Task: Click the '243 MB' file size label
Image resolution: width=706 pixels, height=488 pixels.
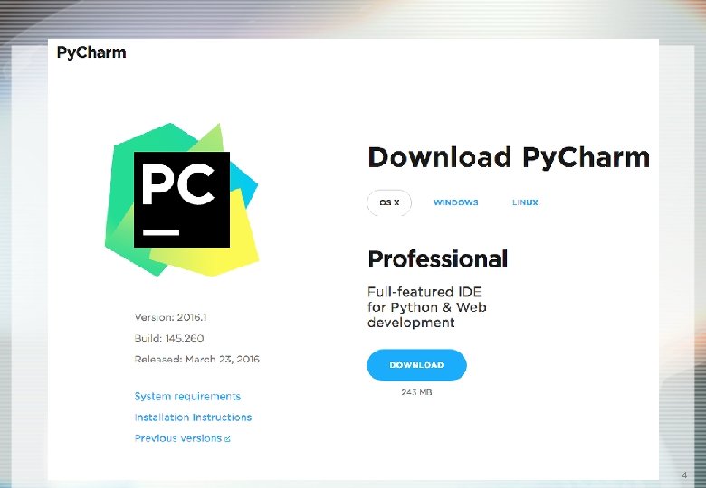Action: pyautogui.click(x=416, y=392)
